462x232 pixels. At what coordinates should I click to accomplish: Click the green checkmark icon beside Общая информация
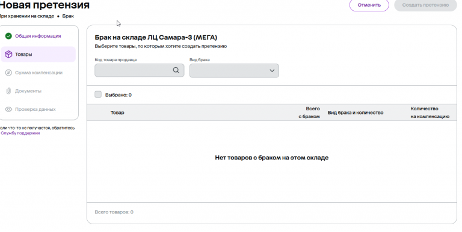pos(8,36)
